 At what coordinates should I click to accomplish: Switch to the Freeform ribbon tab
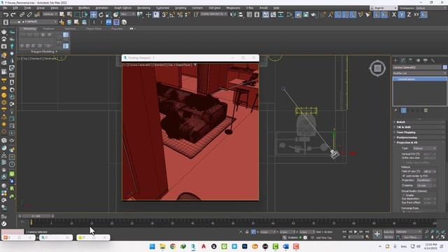pos(48,29)
